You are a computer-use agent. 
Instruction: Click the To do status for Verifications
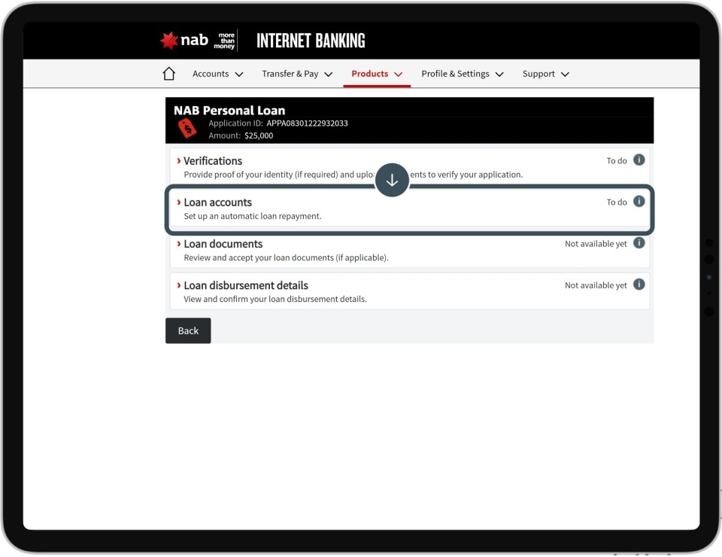point(617,161)
